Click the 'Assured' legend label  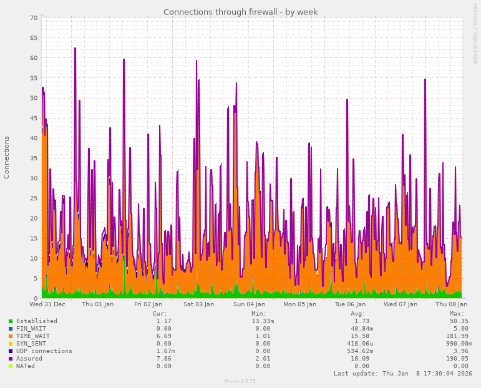point(29,359)
